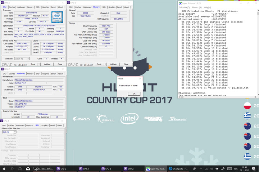Click Close button in the Memory CPU-Z window
The width and height of the screenshot is (259, 172).
coord(126,64)
